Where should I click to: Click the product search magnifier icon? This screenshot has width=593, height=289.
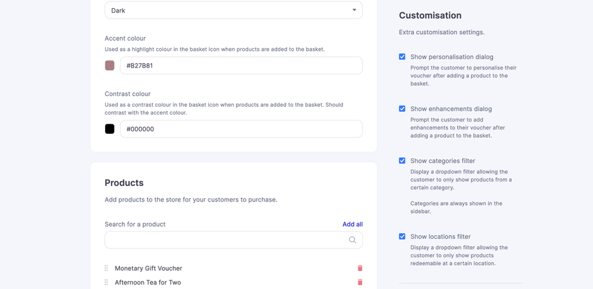tap(353, 240)
